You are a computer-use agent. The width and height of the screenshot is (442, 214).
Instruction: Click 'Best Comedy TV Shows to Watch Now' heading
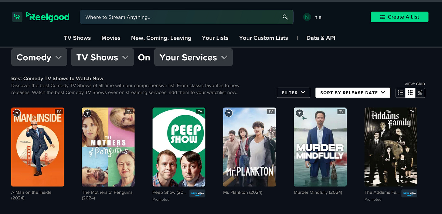57,79
